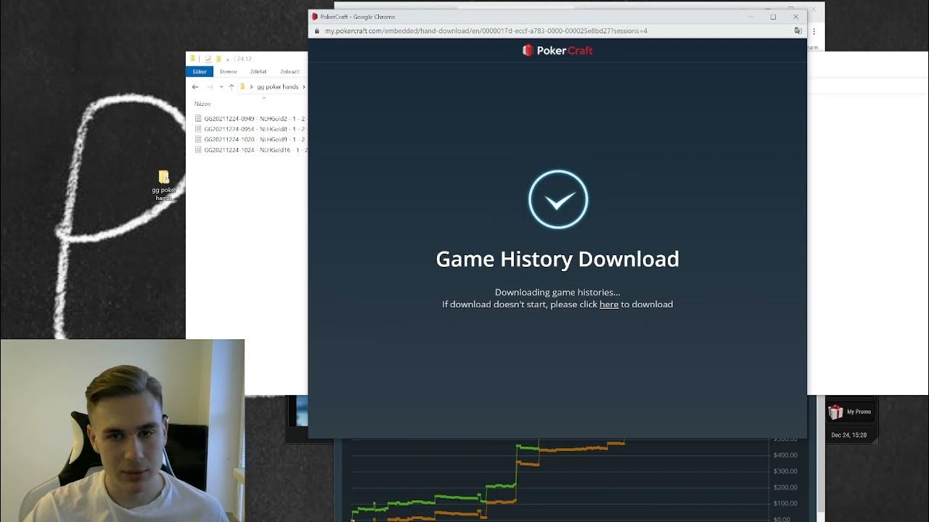
Task: Click the text file icon of the NLHGold16 file
Action: click(198, 150)
